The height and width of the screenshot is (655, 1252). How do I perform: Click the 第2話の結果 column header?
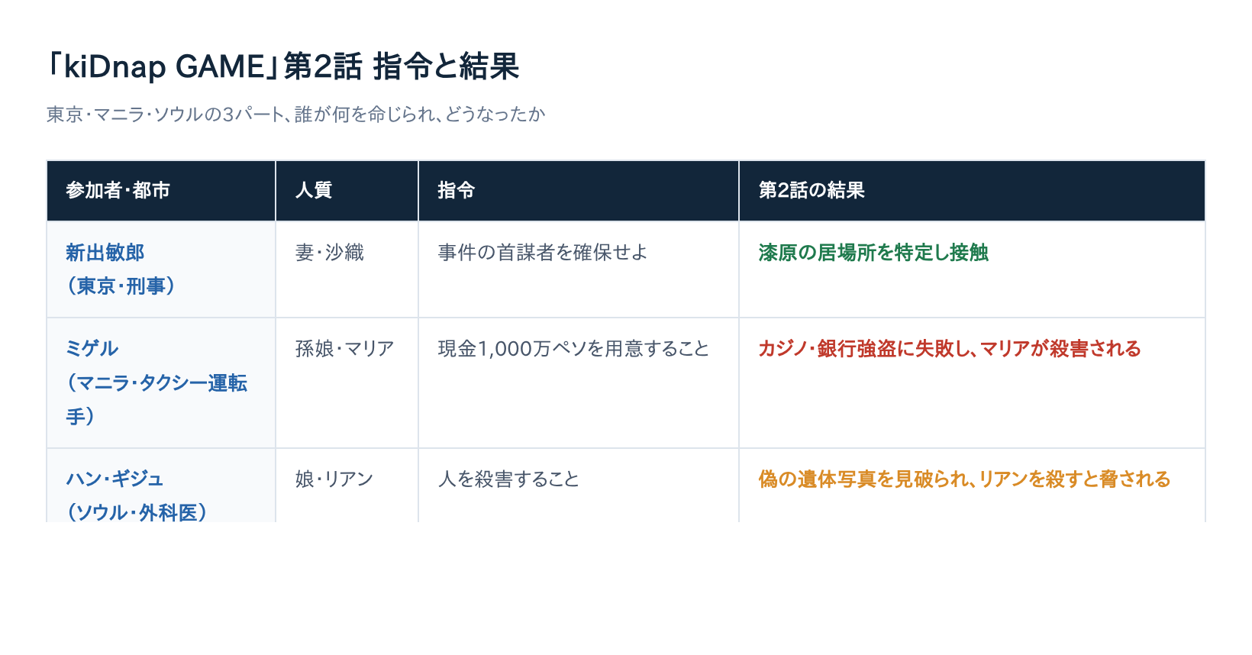tap(972, 191)
